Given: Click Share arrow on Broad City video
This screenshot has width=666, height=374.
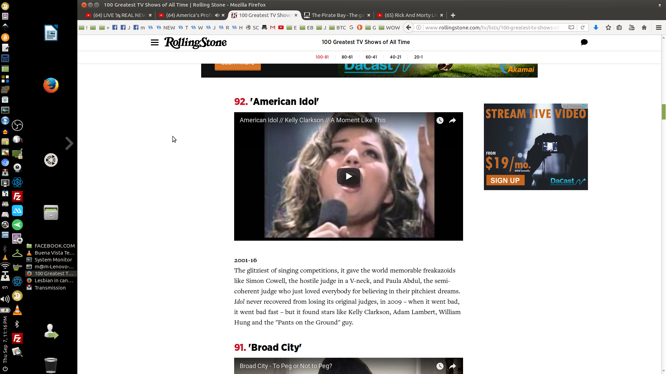Looking at the screenshot, I should [453, 366].
